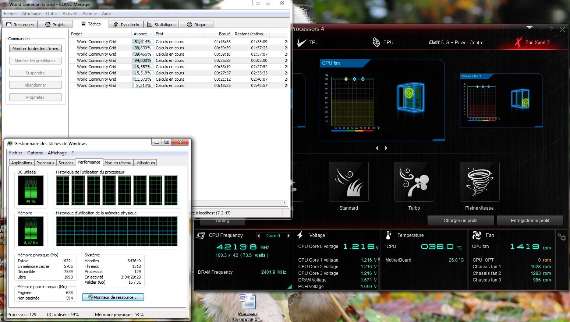Click the Voltage lightning bolt icon
The height and width of the screenshot is (322, 570).
point(300,235)
